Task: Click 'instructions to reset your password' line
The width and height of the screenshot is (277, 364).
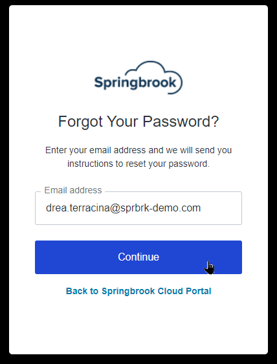Action: [138, 164]
